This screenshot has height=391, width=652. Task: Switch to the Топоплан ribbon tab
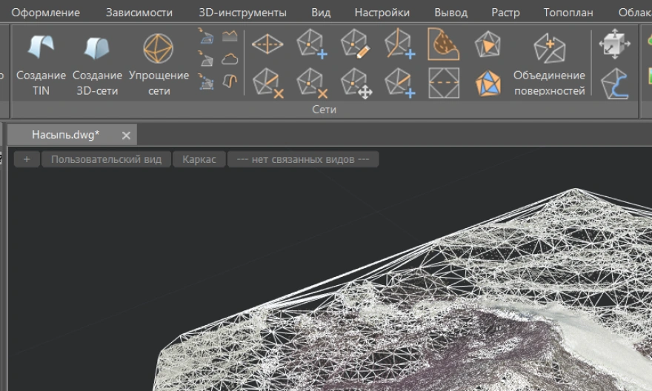(568, 13)
